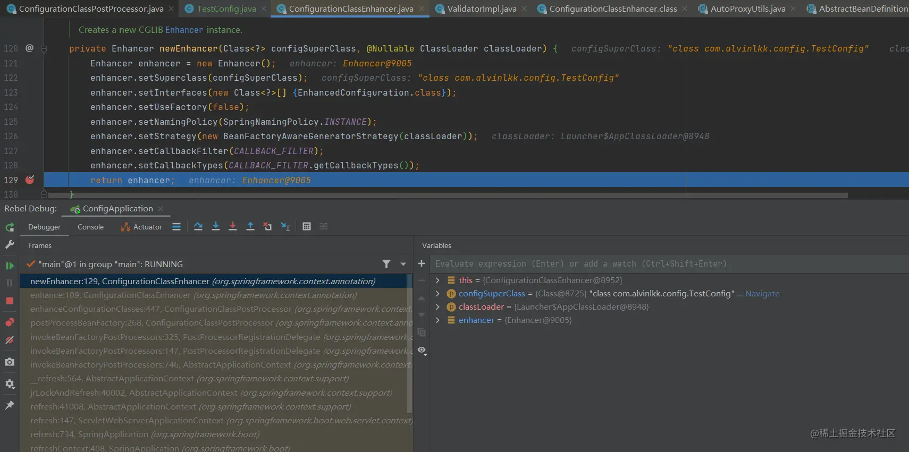Toggle the breakpoint on line 129
909x452 pixels.
(x=30, y=180)
